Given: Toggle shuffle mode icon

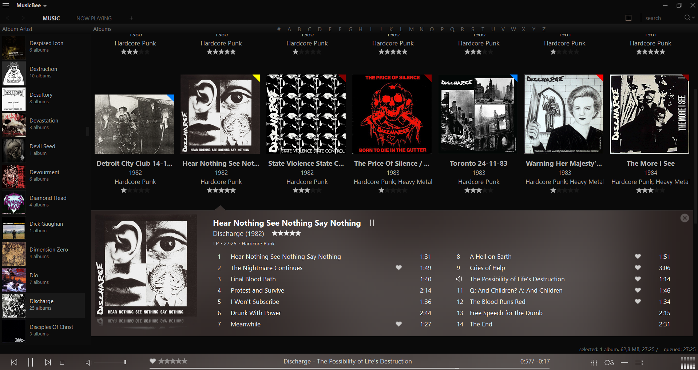Looking at the screenshot, I should [x=639, y=362].
